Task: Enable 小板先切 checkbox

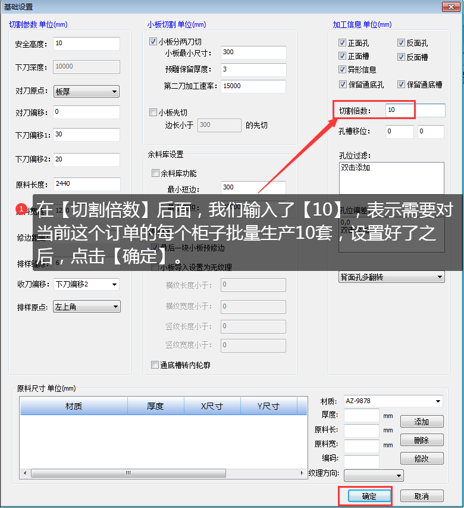Action: [153, 113]
